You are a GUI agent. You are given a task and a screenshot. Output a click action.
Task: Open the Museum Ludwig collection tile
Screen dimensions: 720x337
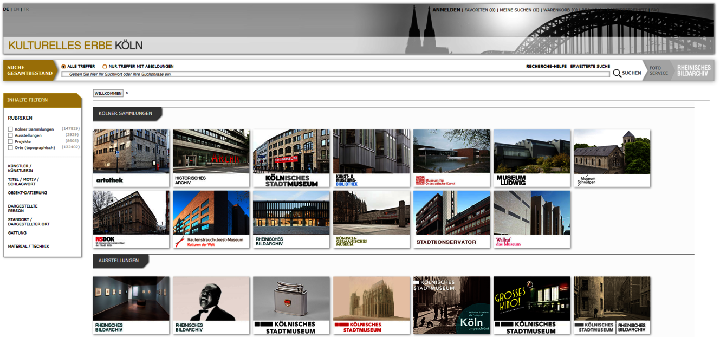pyautogui.click(x=532, y=158)
